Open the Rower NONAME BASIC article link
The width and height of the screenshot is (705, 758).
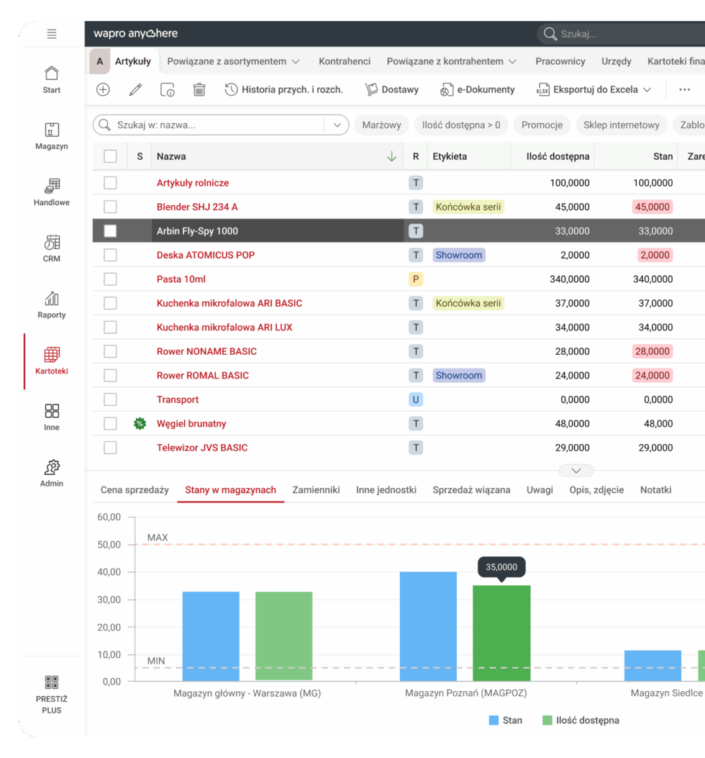[207, 352]
